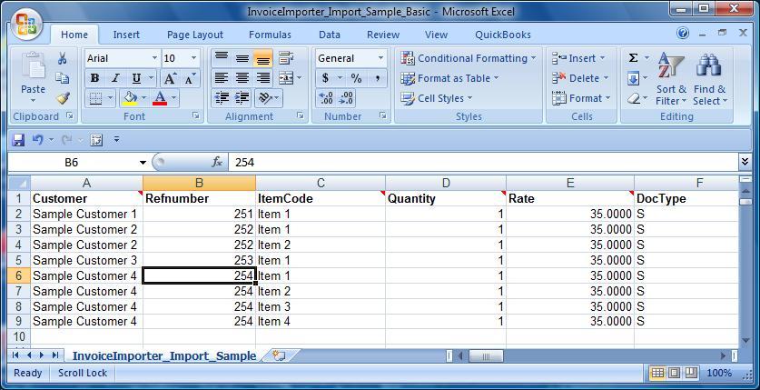Open the QuickBooks tab

point(503,35)
